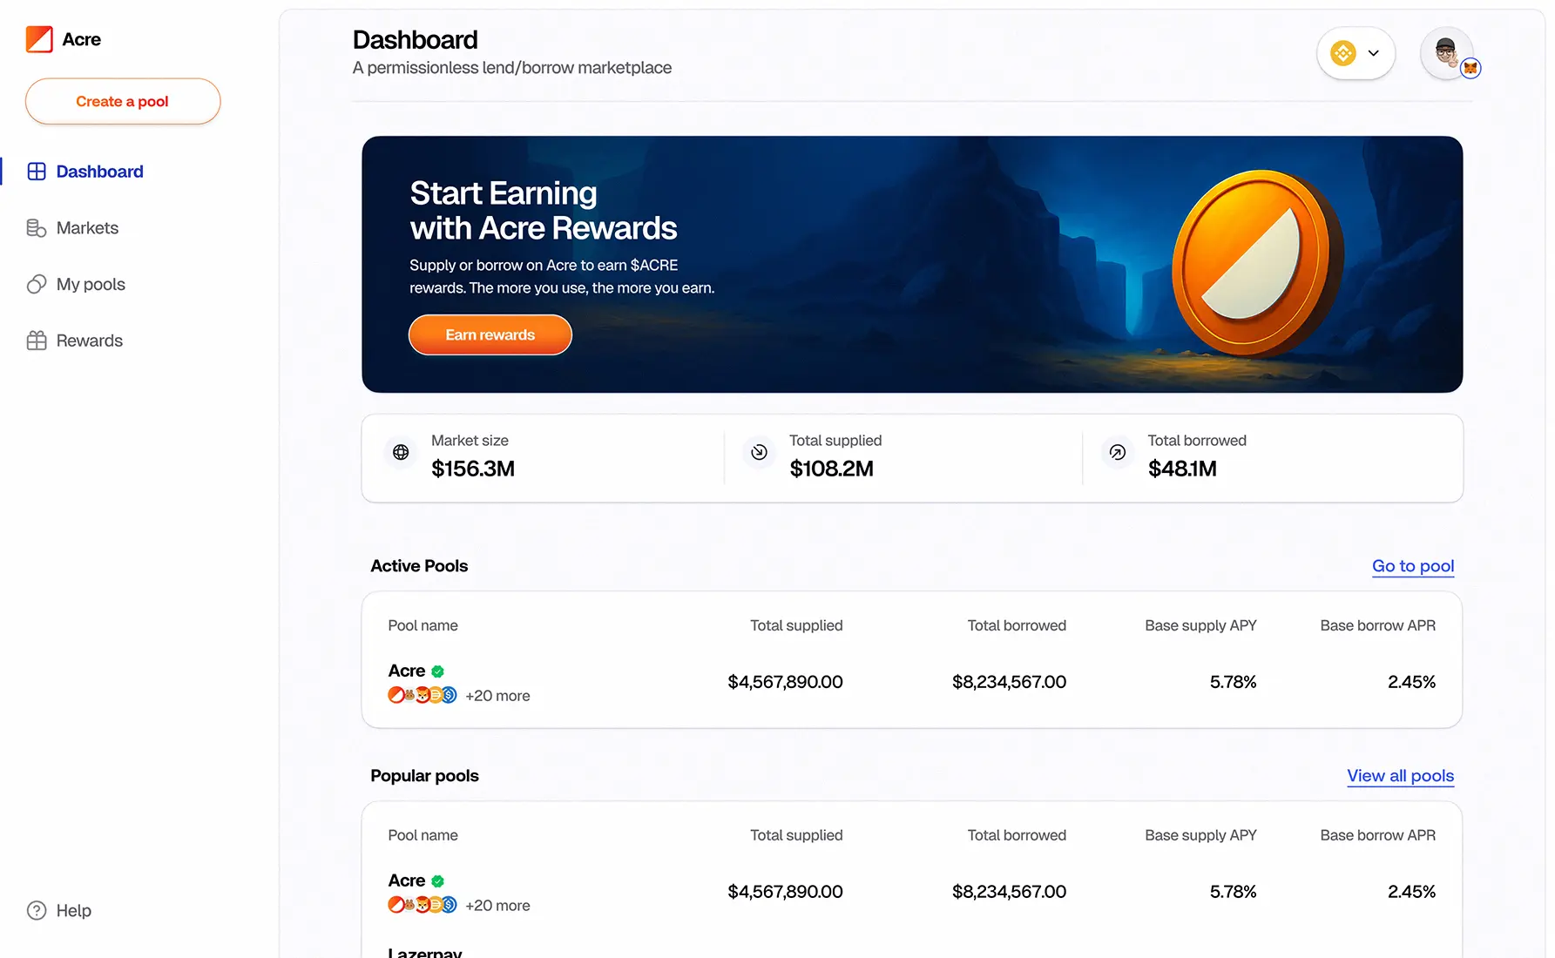Go to Markets in sidebar
The width and height of the screenshot is (1555, 958).
(x=87, y=228)
